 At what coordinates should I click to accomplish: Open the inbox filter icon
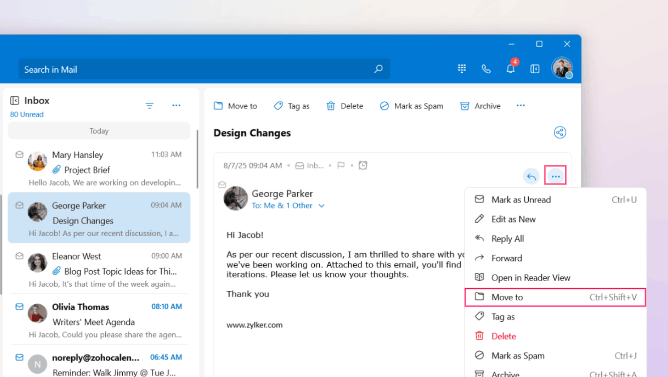tap(149, 106)
